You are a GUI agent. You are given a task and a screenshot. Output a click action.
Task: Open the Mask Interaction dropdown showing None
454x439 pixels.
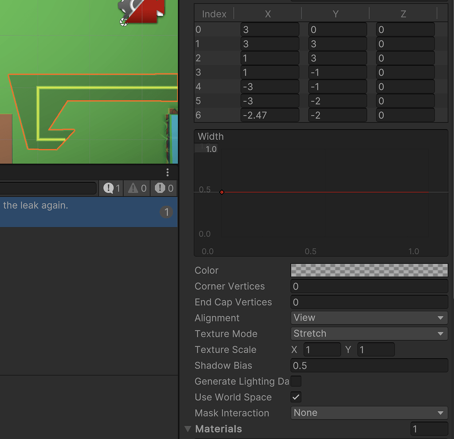tap(369, 412)
